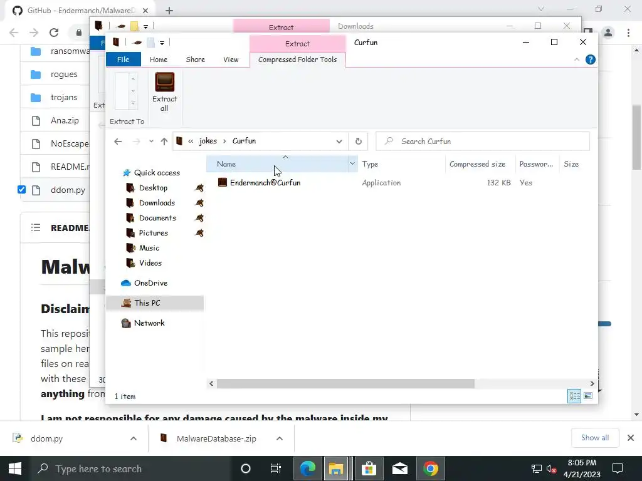Screen dimensions: 642x481
Task: Click Cortana circle icon on taskbar
Action: click(245, 468)
